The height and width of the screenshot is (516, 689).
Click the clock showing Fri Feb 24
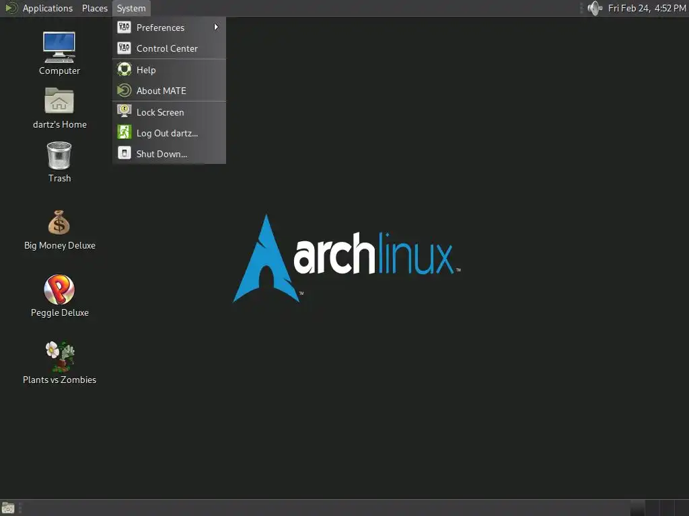(x=647, y=8)
